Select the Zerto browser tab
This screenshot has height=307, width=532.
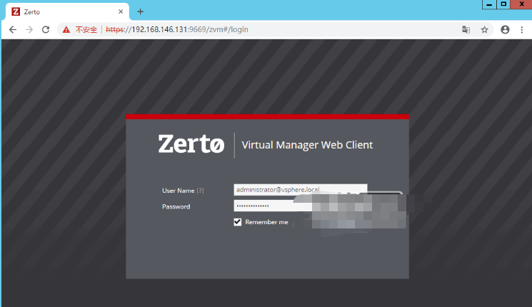[67, 11]
